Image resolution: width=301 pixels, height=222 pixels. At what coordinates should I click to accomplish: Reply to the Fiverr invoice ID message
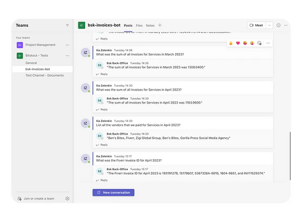pos(102,180)
